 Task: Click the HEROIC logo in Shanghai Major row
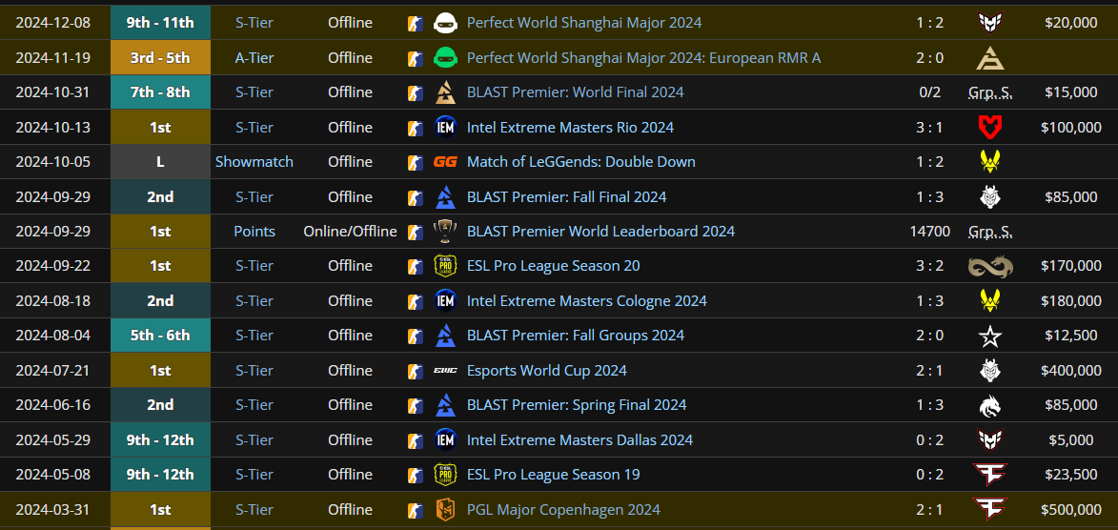[x=990, y=23]
